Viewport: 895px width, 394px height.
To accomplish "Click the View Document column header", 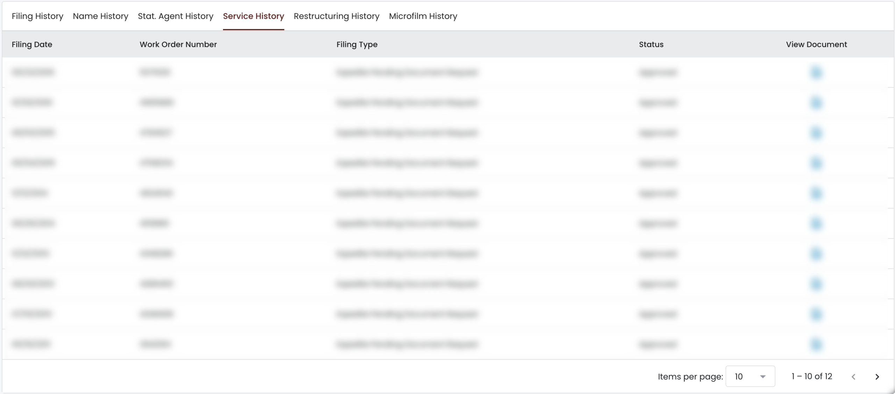I will pyautogui.click(x=816, y=44).
